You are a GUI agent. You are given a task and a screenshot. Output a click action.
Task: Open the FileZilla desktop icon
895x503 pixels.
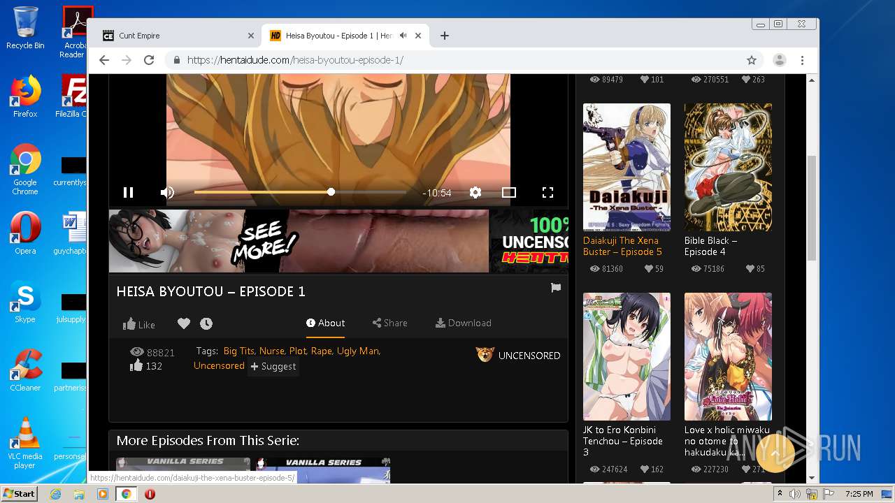tap(73, 96)
